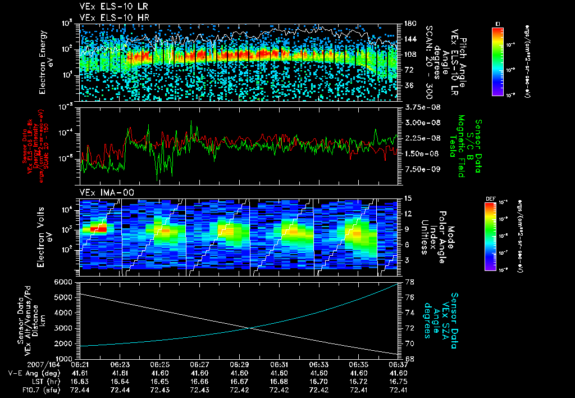575x398 pixels.
Task: Click the 68 degrees SZA tick
Action: [410, 359]
